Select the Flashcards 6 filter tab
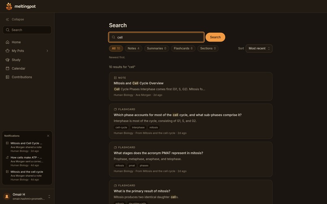The image size is (327, 204). pyautogui.click(x=183, y=49)
